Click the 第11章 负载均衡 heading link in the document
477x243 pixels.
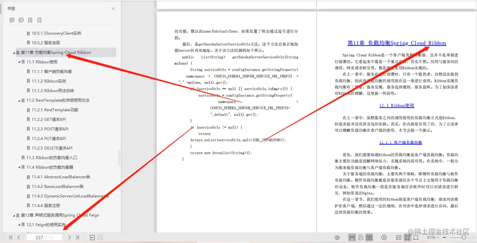click(397, 43)
